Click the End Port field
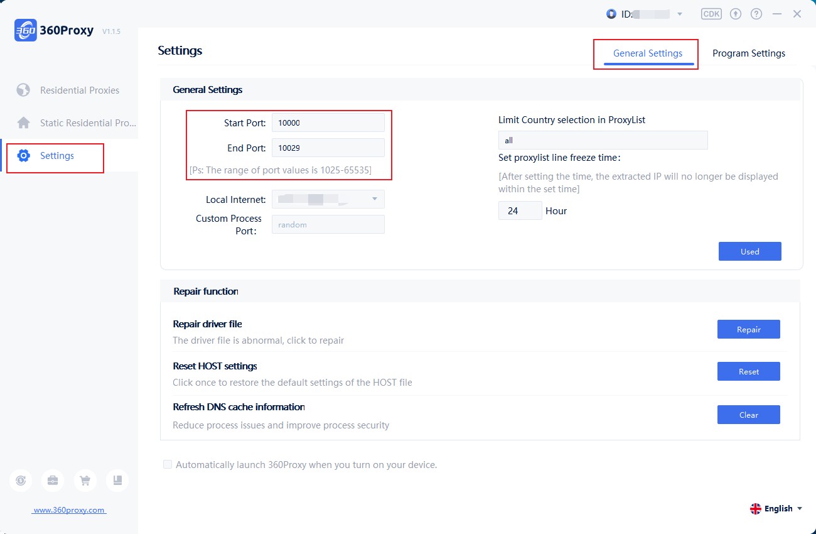The image size is (816, 534). pos(328,148)
